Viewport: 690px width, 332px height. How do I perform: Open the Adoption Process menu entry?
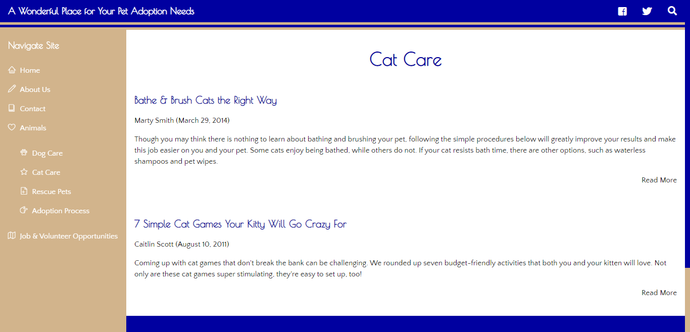coord(61,211)
